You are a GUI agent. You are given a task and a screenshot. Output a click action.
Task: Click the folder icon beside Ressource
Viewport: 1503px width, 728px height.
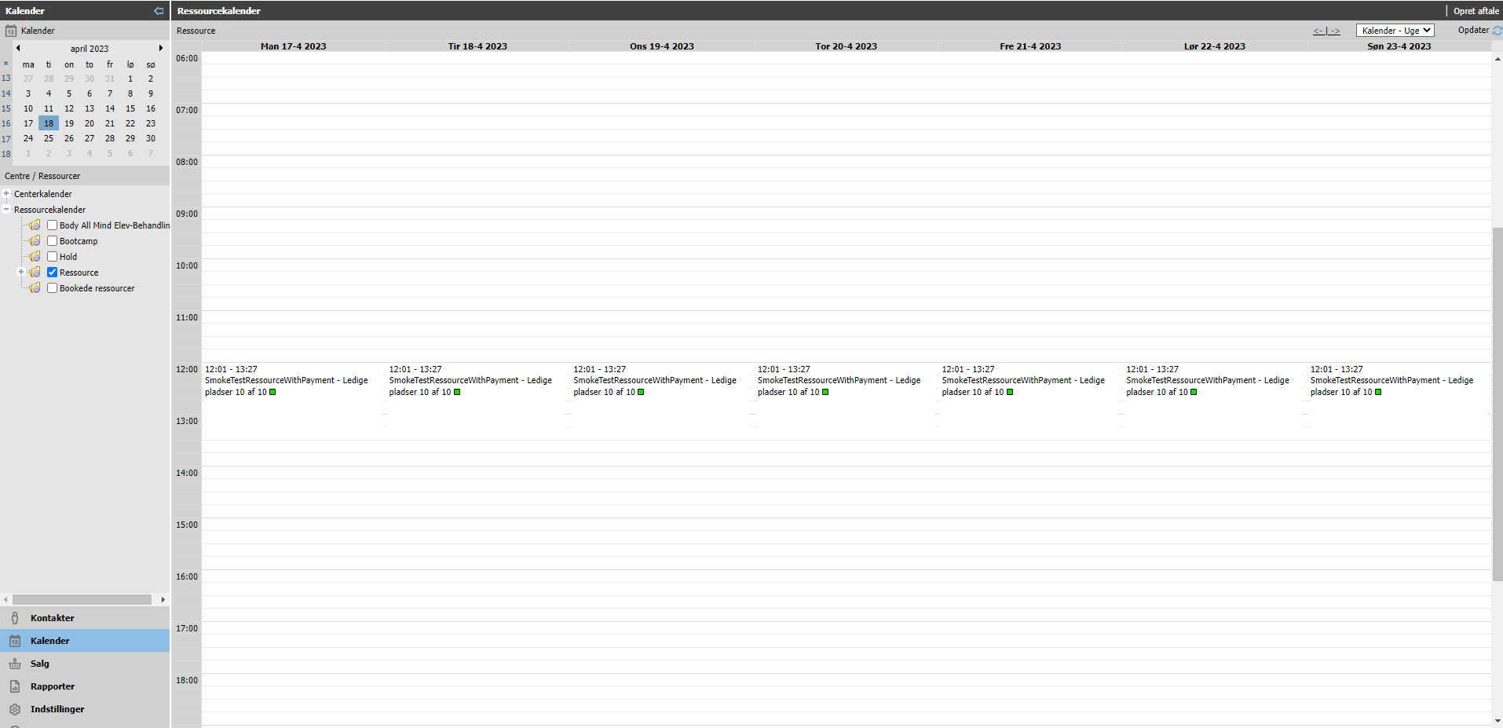[35, 273]
